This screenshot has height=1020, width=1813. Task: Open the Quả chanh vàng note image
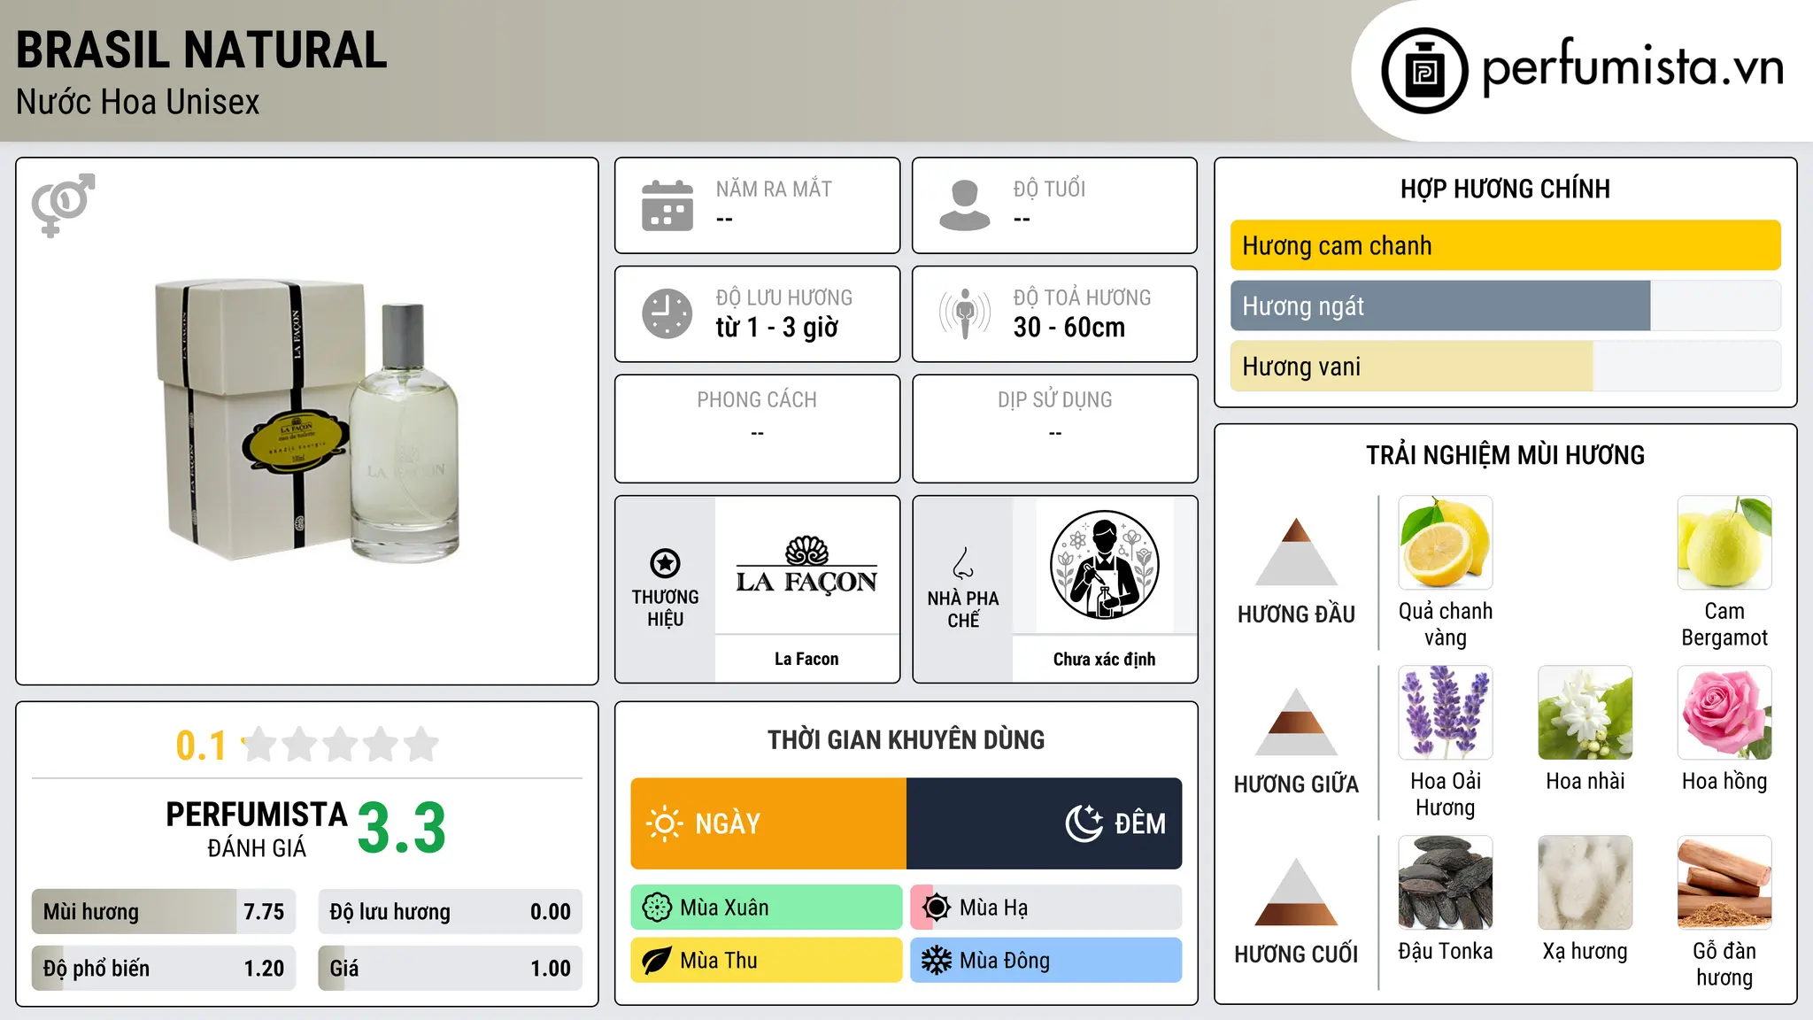(1446, 543)
